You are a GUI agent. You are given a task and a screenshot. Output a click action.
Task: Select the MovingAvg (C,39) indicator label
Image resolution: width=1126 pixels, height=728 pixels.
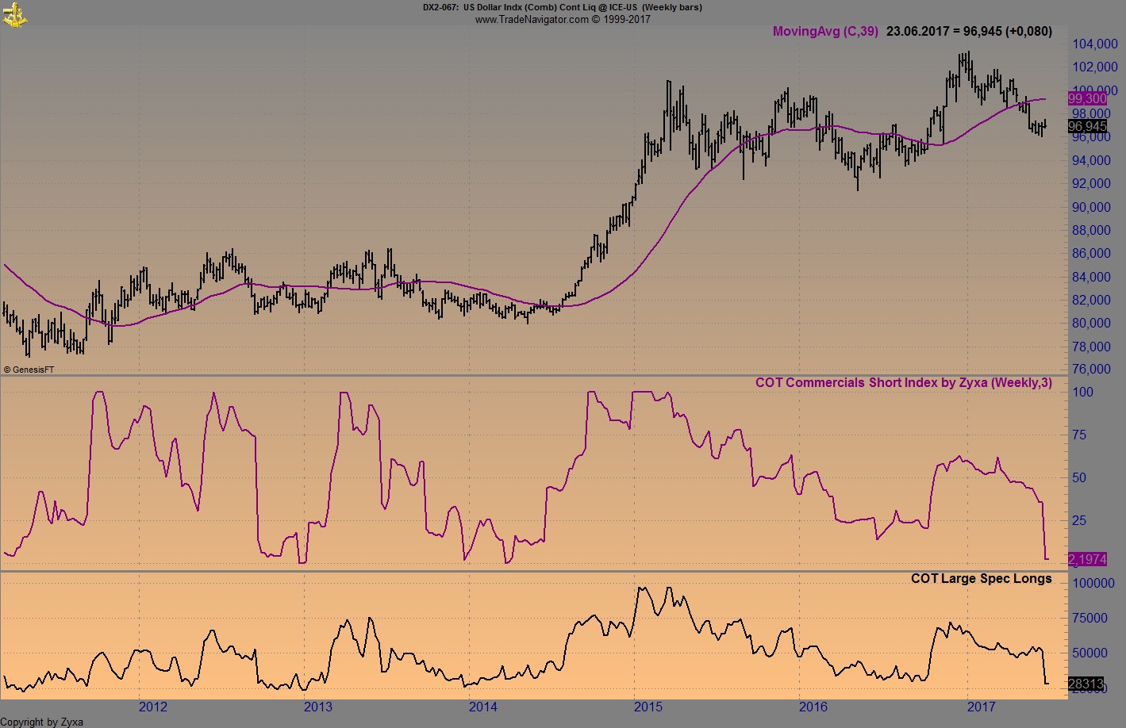point(825,32)
